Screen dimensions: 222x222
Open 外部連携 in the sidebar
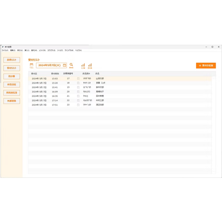pyautogui.click(x=11, y=101)
